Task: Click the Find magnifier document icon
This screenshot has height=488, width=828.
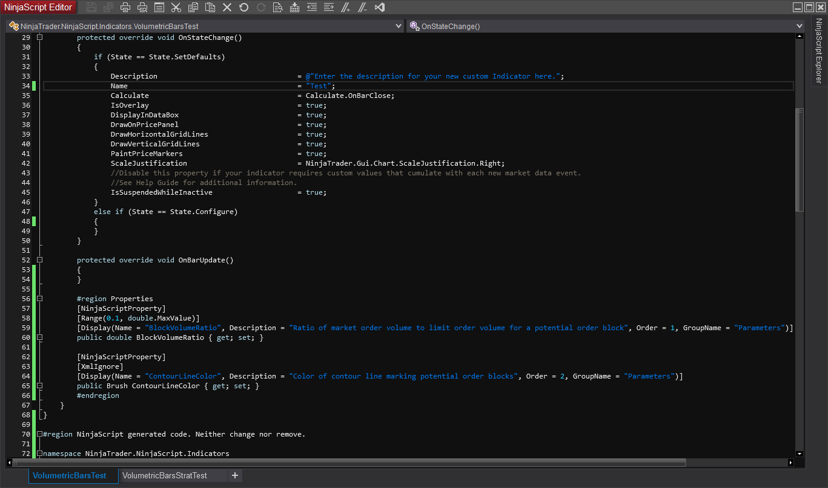Action: click(x=278, y=7)
